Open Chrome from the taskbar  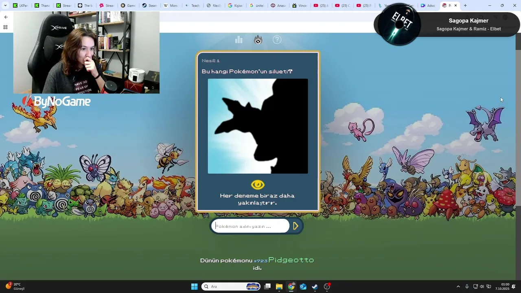pyautogui.click(x=291, y=286)
